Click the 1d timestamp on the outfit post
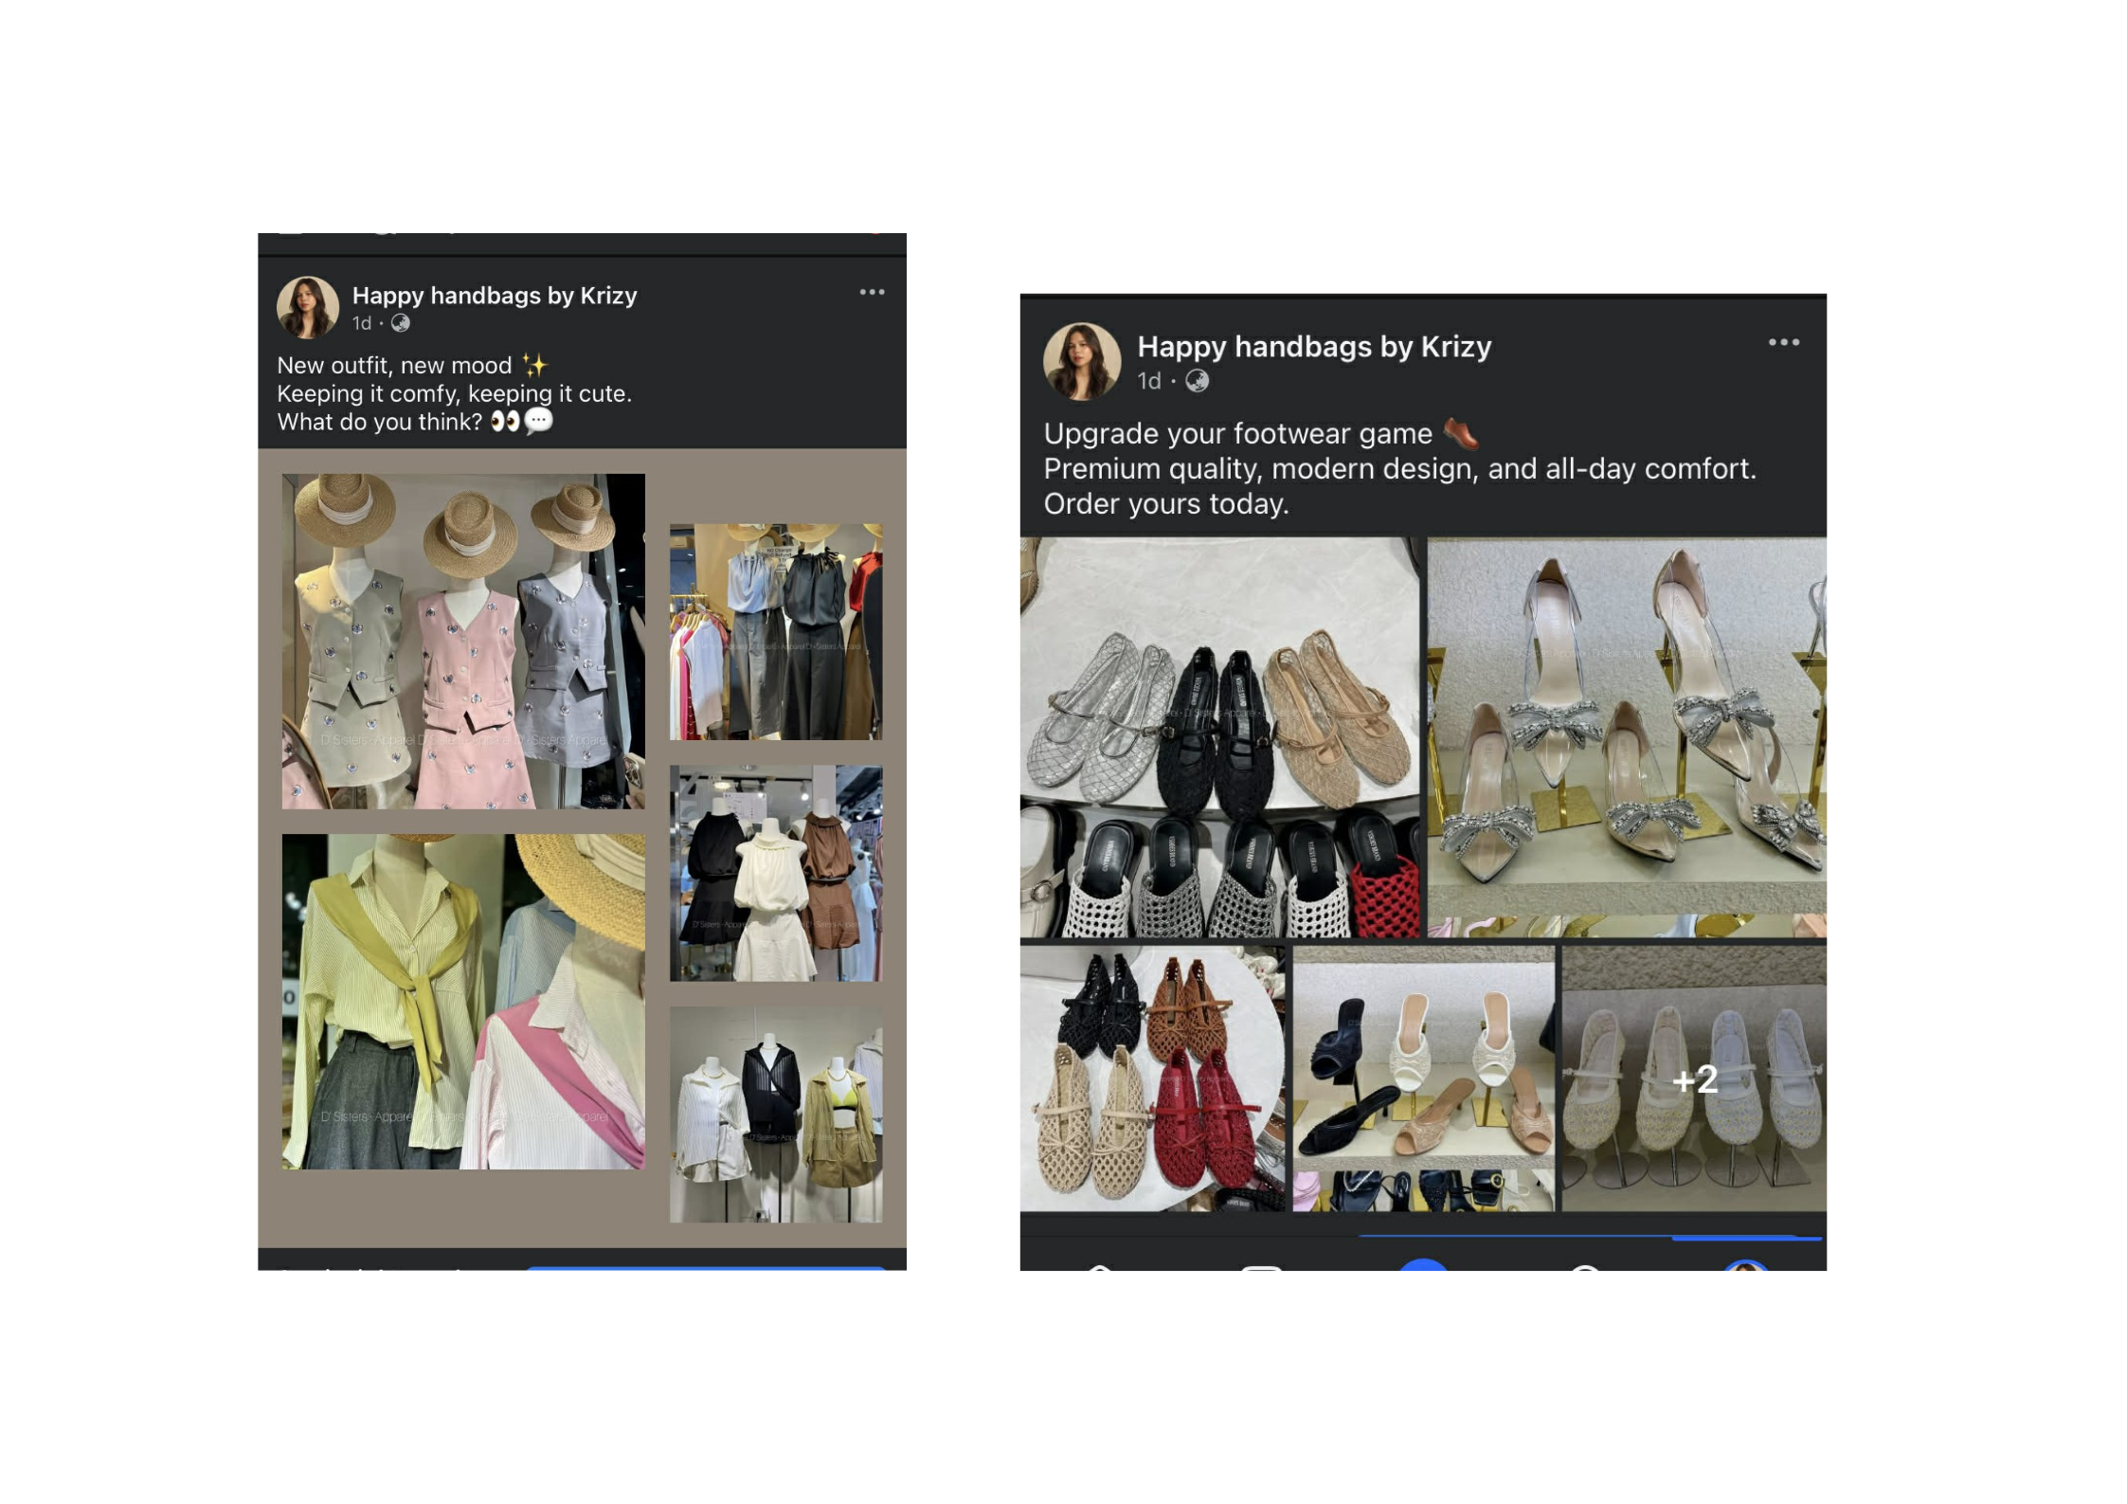Image resolution: width=2127 pixels, height=1504 pixels. pos(361,323)
